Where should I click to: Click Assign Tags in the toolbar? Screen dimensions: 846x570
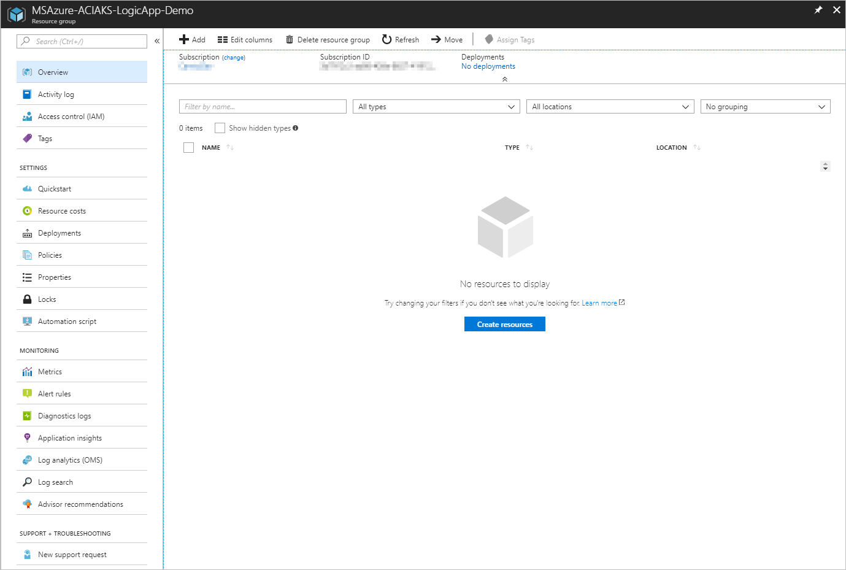coord(510,40)
